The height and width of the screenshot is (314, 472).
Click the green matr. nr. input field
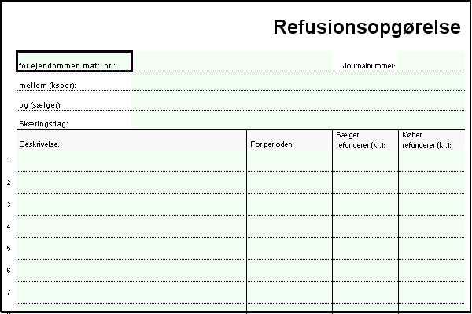pyautogui.click(x=232, y=61)
